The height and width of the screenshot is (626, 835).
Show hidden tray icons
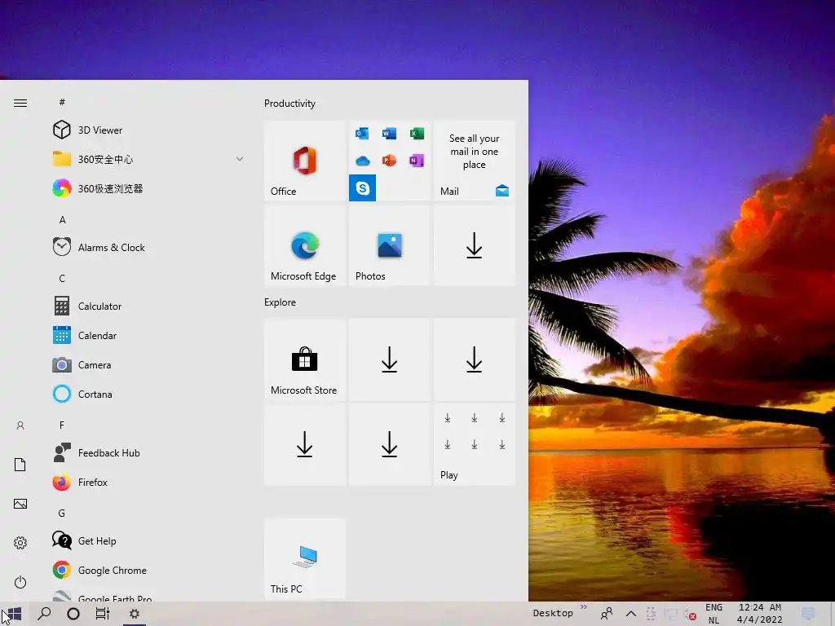[631, 614]
